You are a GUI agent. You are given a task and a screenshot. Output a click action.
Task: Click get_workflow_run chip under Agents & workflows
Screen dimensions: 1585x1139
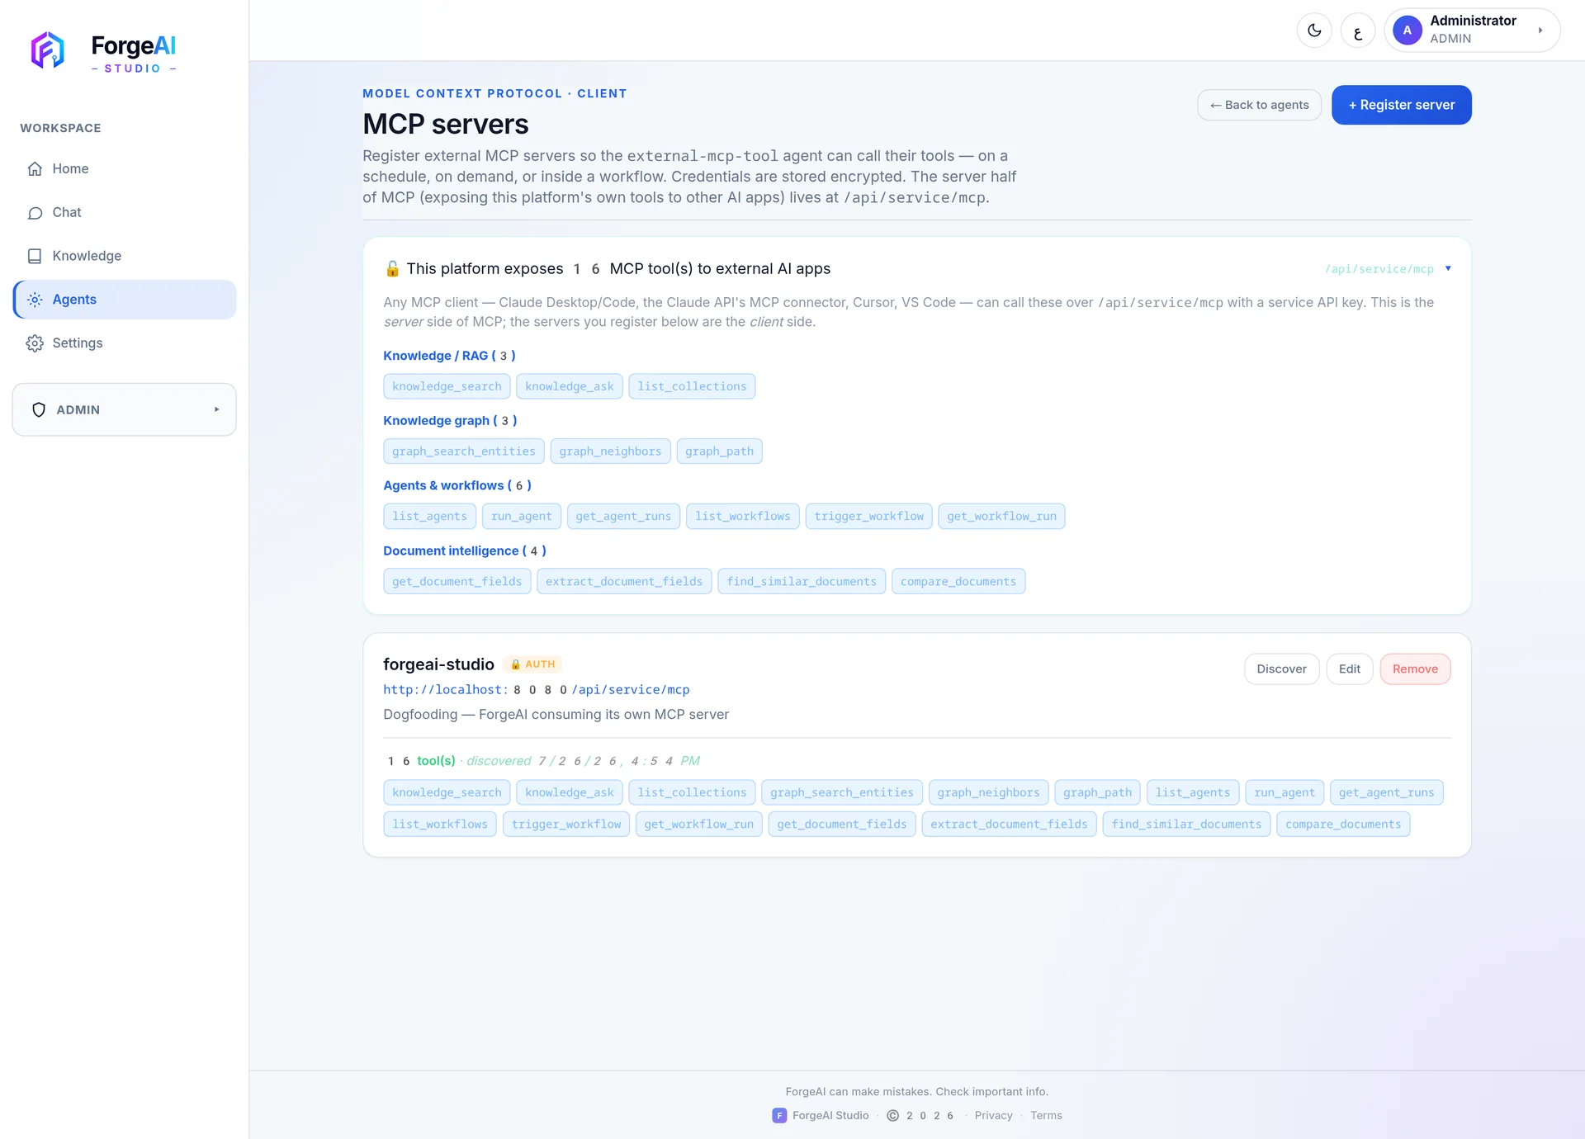pyautogui.click(x=1001, y=517)
